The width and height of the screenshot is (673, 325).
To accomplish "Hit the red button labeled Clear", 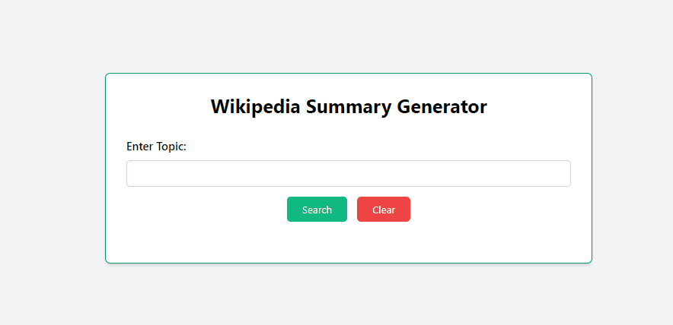I will (x=384, y=210).
